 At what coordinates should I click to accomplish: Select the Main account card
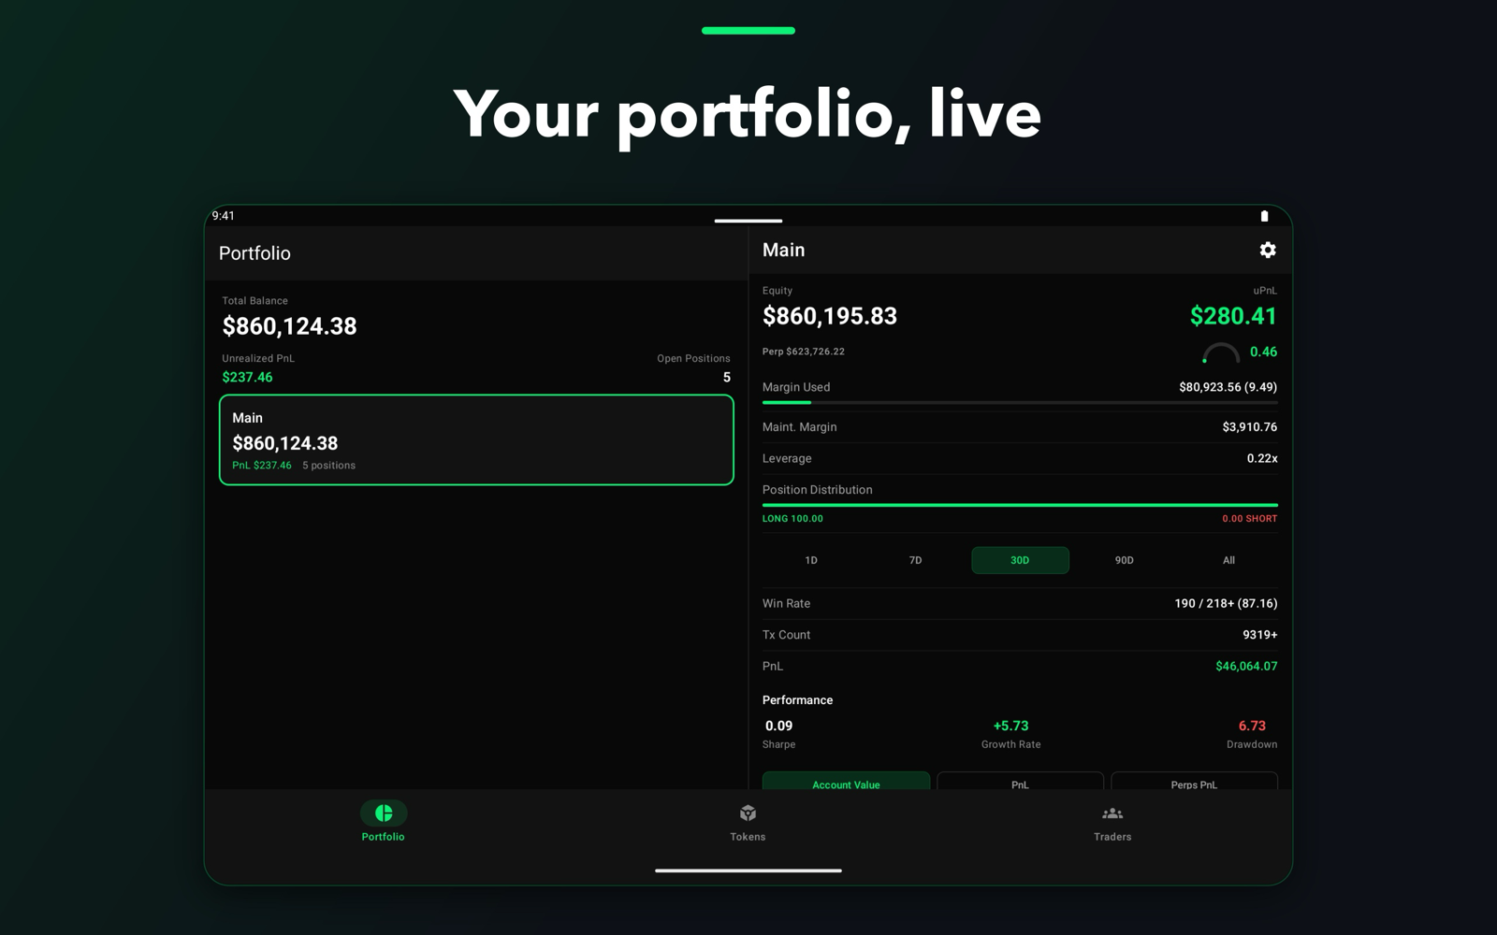tap(476, 439)
